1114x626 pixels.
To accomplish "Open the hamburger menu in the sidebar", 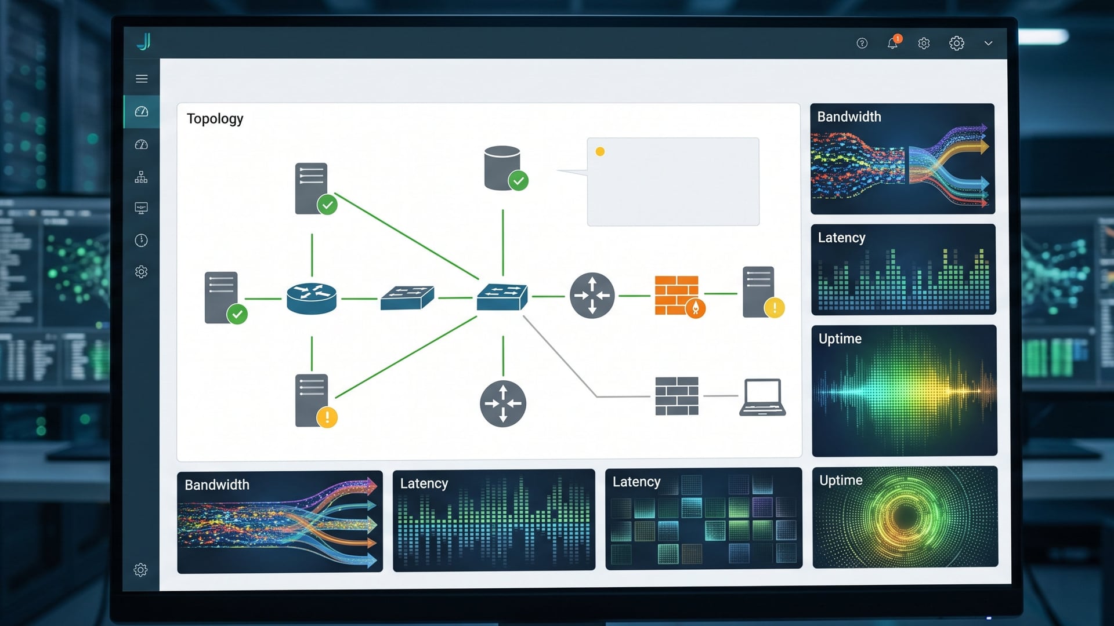I will [x=142, y=79].
